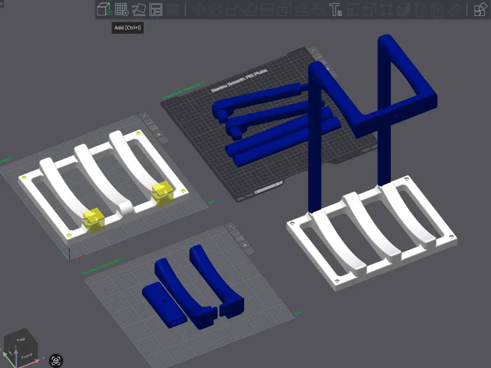Remove the Horizontal top plate
Image resolution: width=491 pixels, height=368 pixels.
230,226
